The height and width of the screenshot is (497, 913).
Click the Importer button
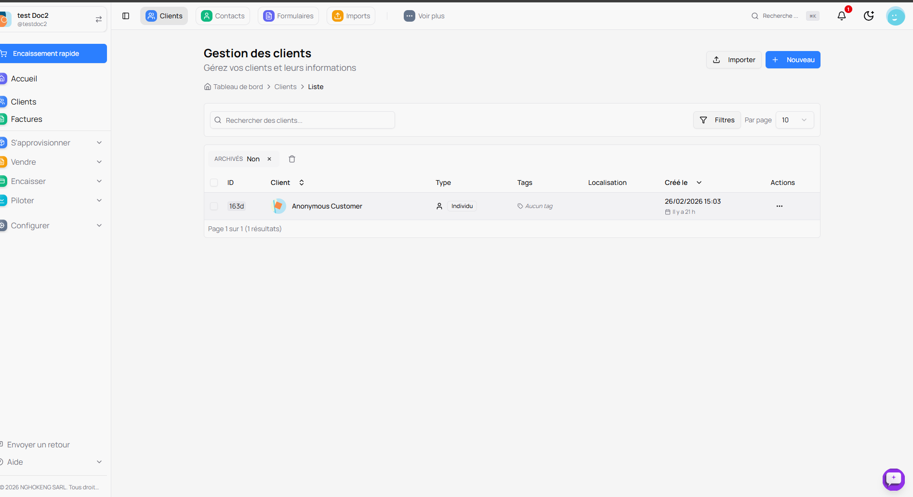[x=734, y=59]
